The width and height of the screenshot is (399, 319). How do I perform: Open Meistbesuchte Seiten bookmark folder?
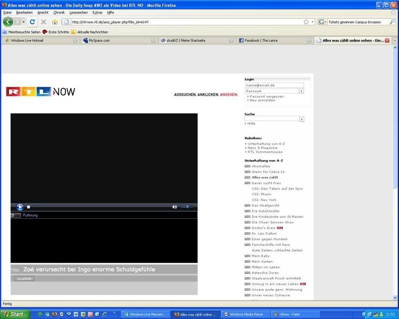21,32
